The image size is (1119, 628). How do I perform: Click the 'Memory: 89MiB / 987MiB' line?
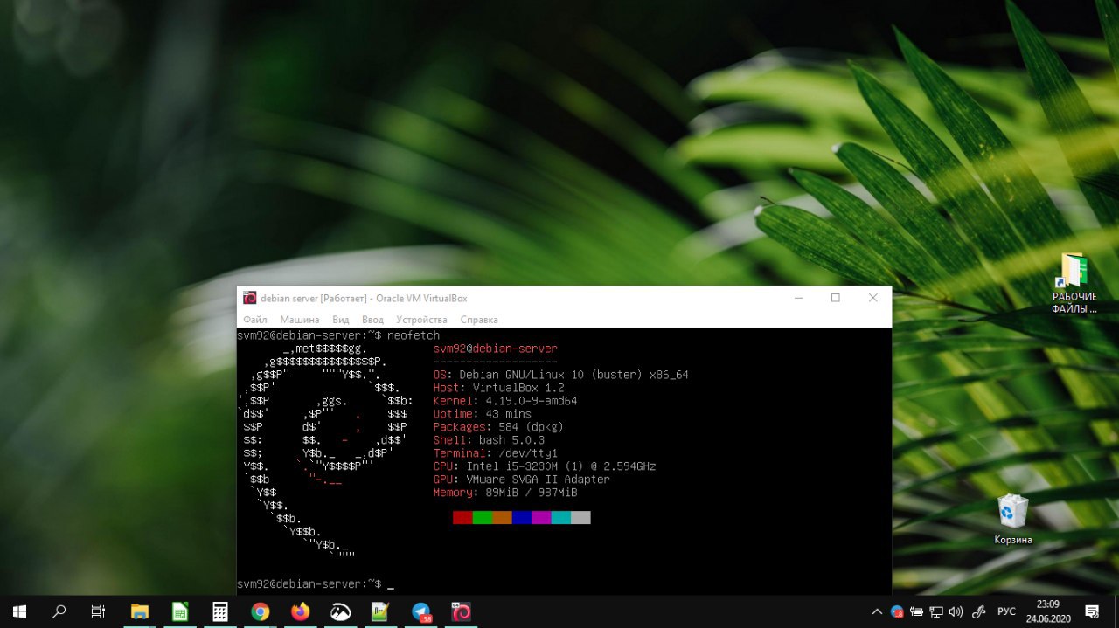(x=505, y=493)
